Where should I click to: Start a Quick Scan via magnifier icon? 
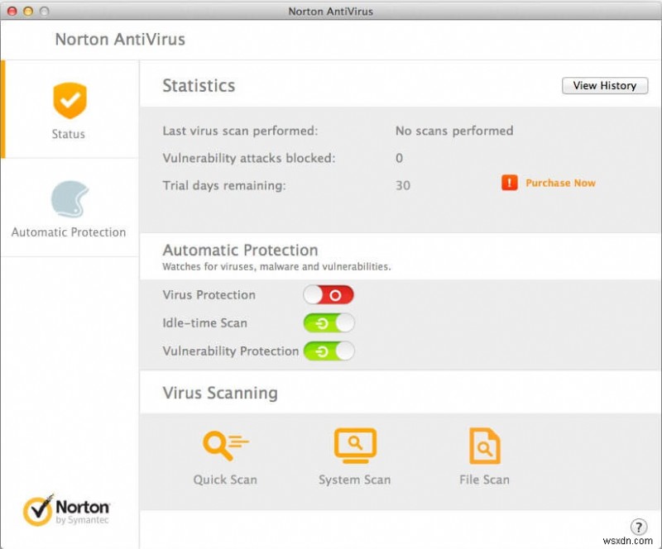[225, 446]
